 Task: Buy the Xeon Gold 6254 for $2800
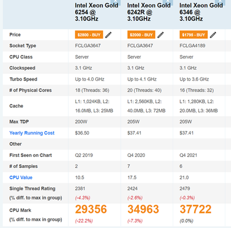[x=89, y=35]
